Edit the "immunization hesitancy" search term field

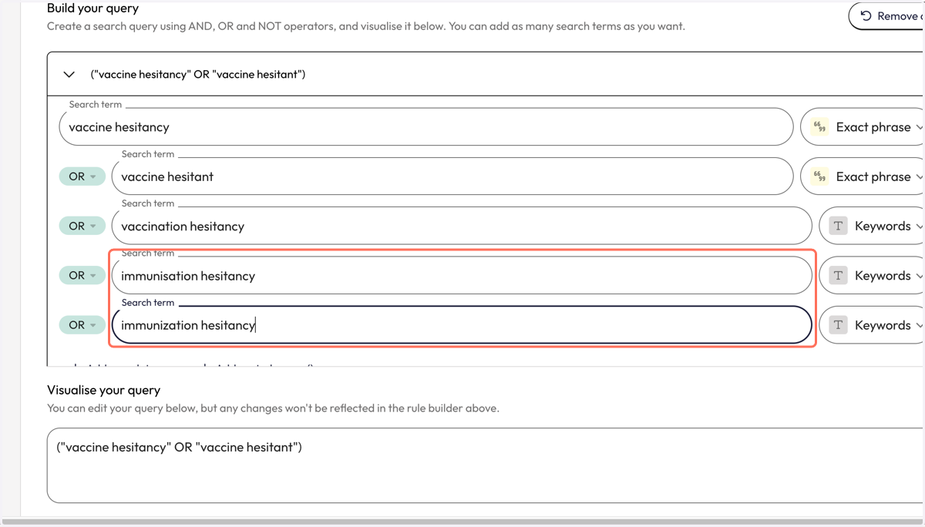[x=462, y=325]
